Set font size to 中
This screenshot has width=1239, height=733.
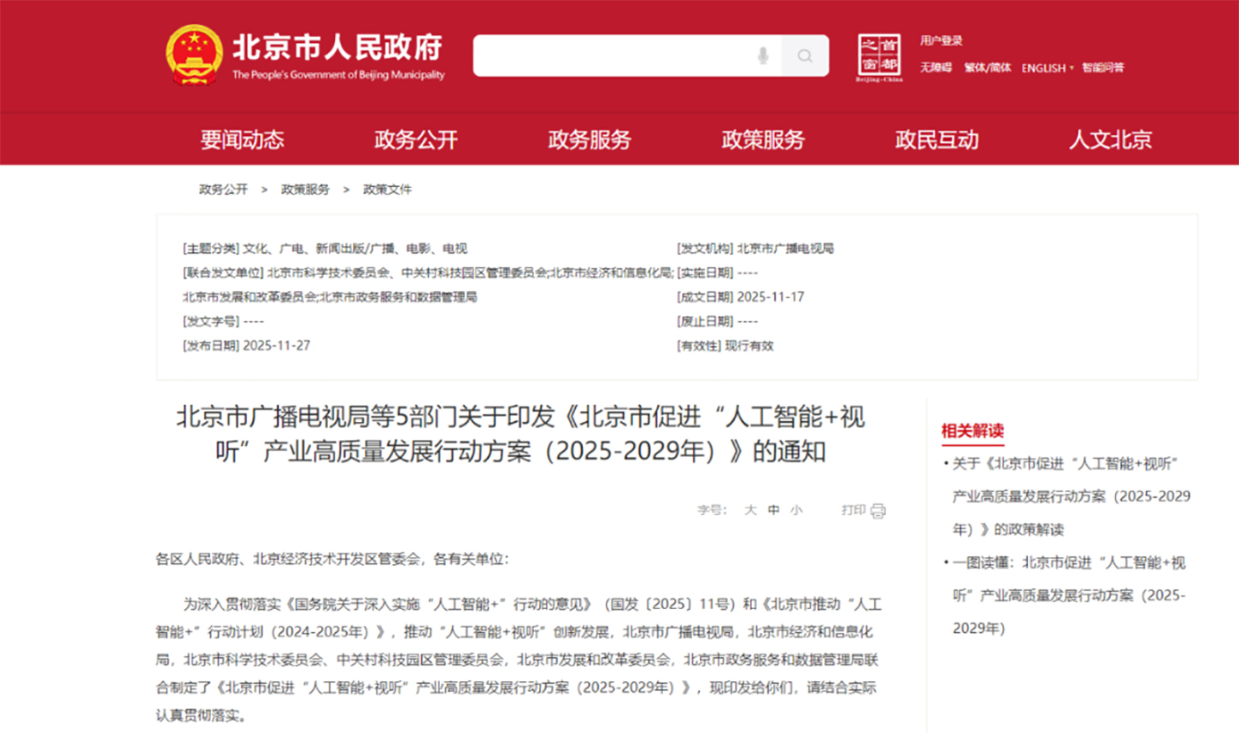(x=773, y=510)
